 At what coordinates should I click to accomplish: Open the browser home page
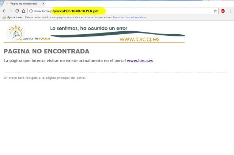click(23, 11)
